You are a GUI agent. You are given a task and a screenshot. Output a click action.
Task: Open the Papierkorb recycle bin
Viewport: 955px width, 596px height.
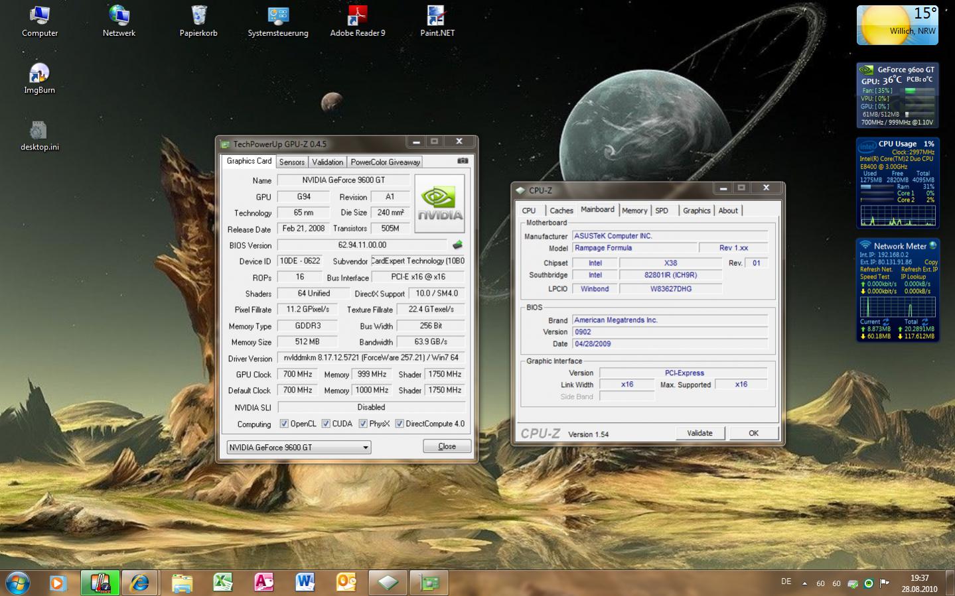[198, 21]
